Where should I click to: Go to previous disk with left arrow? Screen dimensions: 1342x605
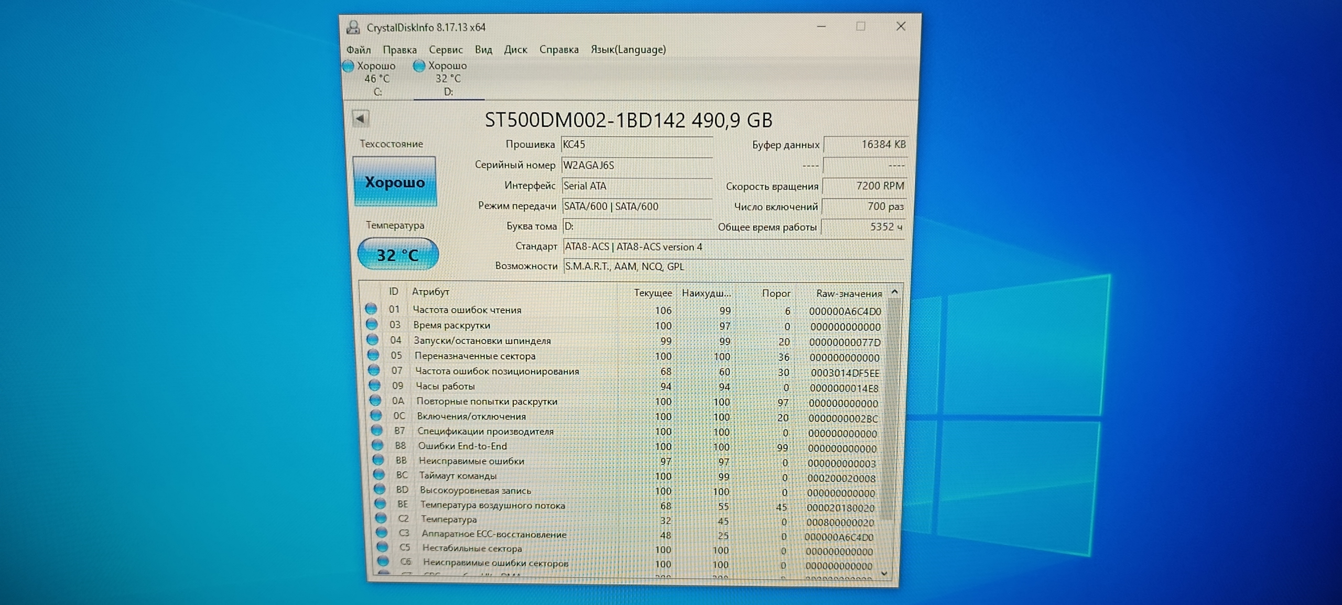click(x=361, y=118)
